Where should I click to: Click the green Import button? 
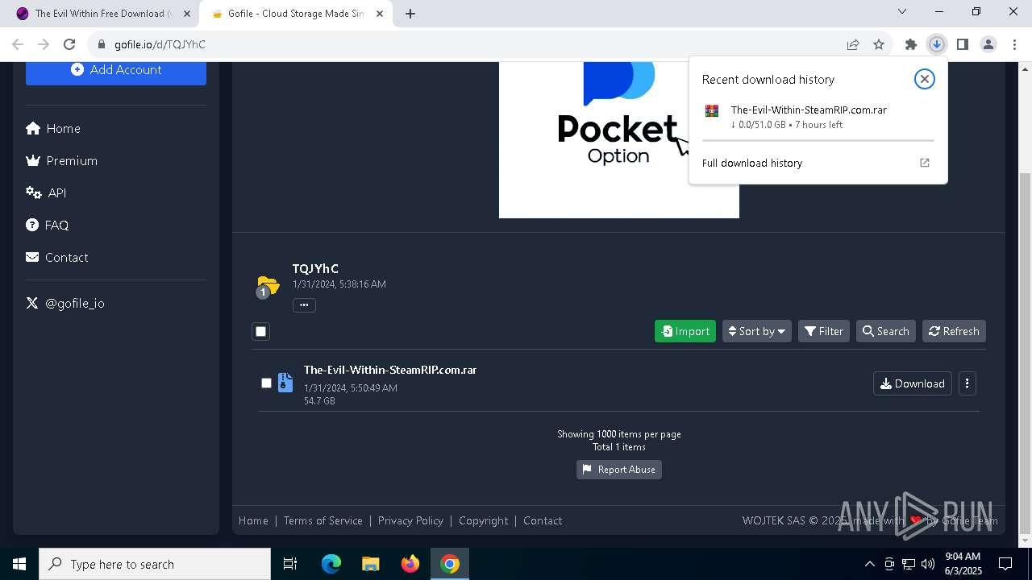(685, 331)
